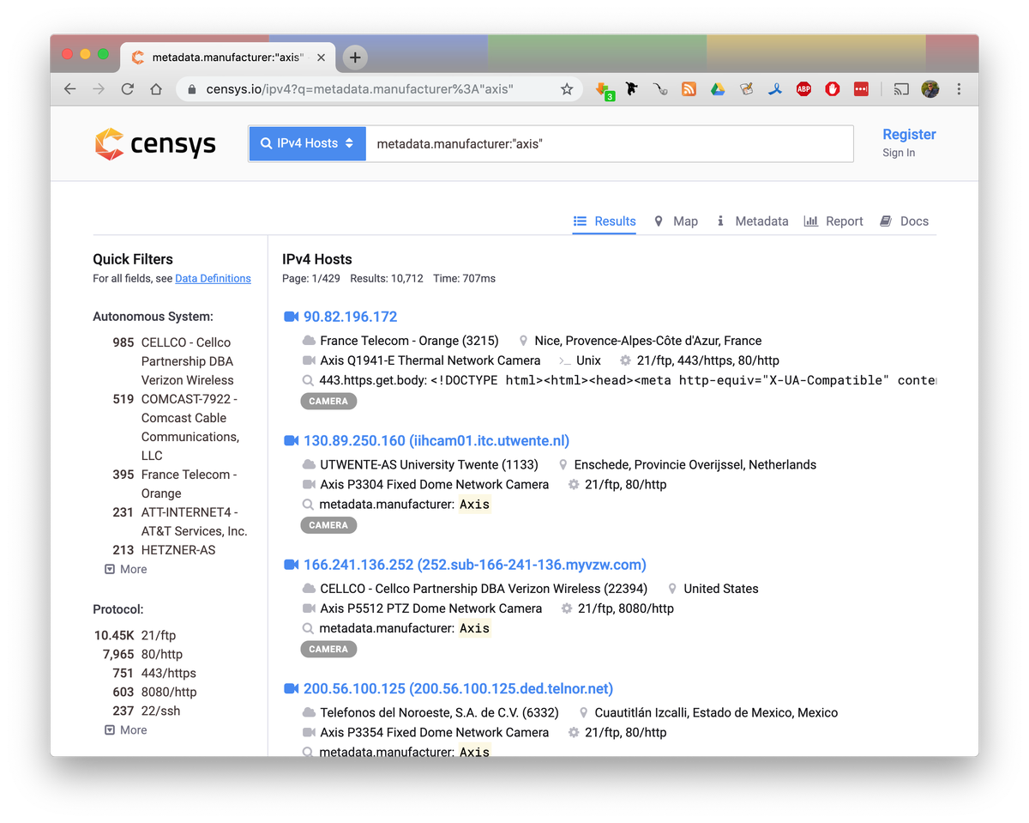Image resolution: width=1029 pixels, height=823 pixels.
Task: Open the Metadata tab
Action: pyautogui.click(x=752, y=221)
